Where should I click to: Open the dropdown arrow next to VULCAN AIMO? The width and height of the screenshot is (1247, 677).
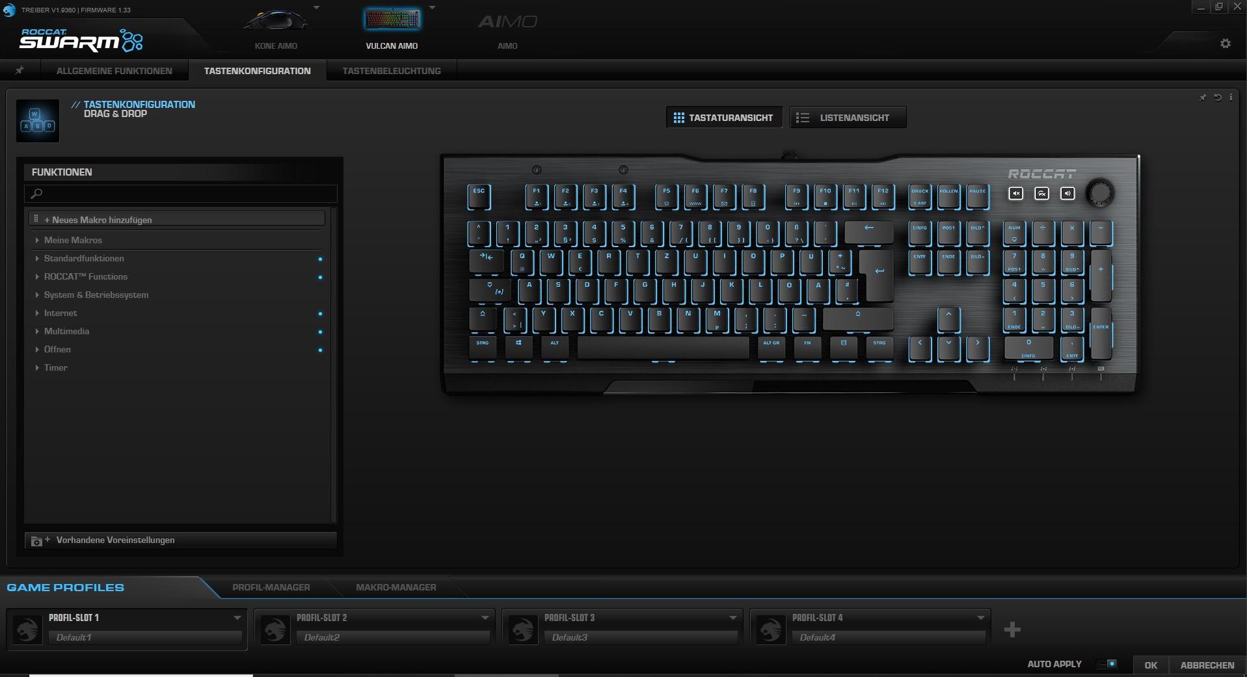click(x=432, y=8)
